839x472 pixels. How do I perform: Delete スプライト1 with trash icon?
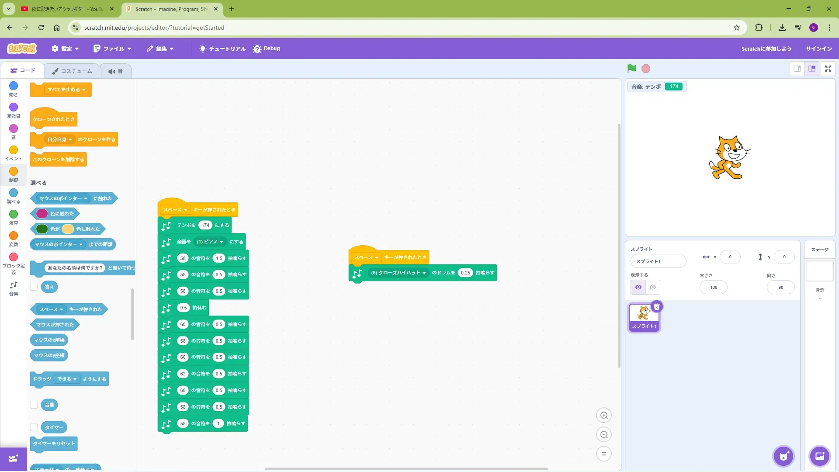point(656,307)
